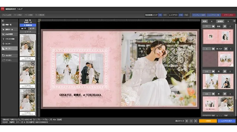Switch image list to 2列 view
The image size is (237, 132).
[32, 28]
